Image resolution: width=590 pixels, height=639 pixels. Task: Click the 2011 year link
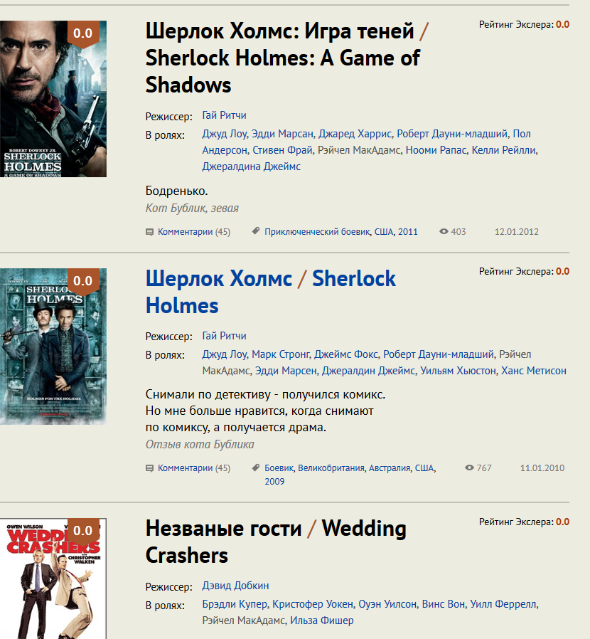click(408, 232)
